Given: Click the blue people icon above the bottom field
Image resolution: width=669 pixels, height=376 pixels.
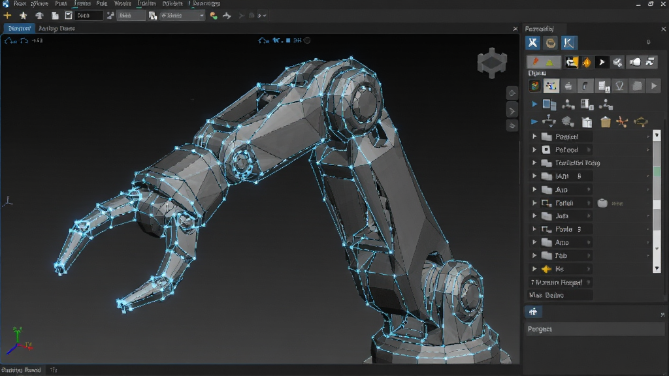Looking at the screenshot, I should tap(533, 311).
